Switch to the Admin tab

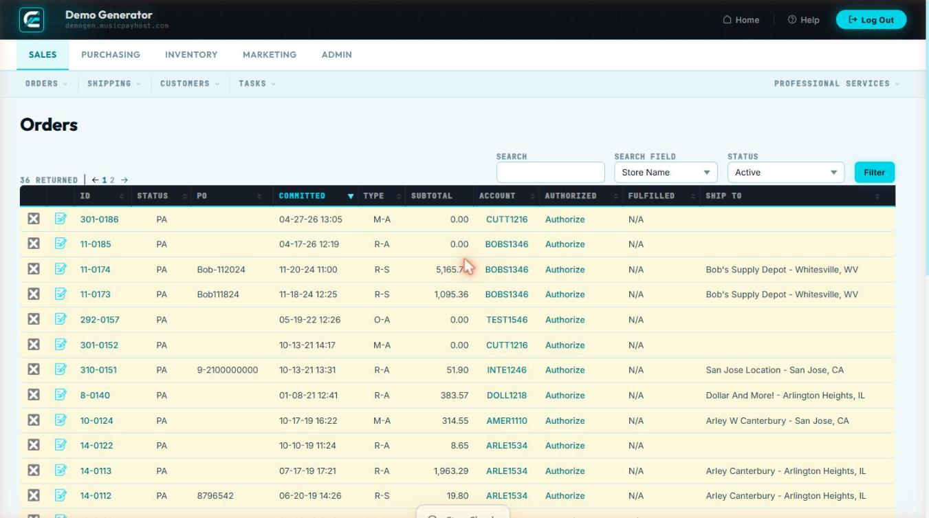pos(337,54)
